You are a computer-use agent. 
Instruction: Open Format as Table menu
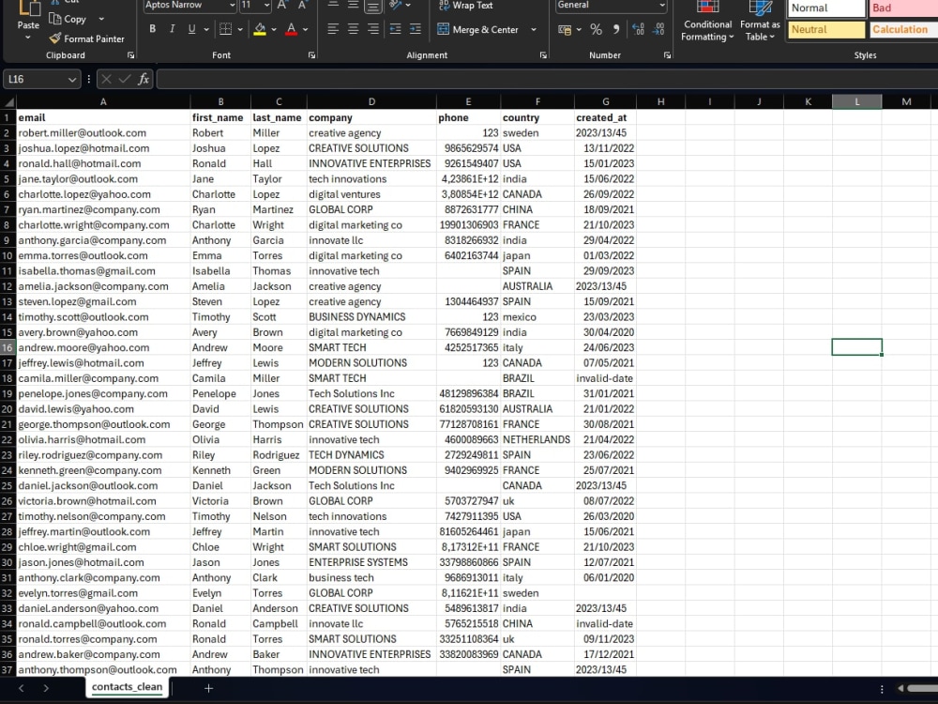(760, 22)
